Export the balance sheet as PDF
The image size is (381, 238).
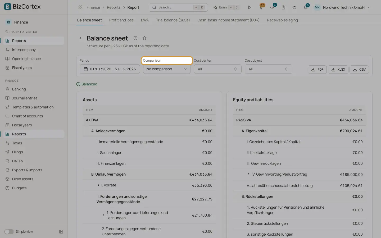[x=317, y=70]
